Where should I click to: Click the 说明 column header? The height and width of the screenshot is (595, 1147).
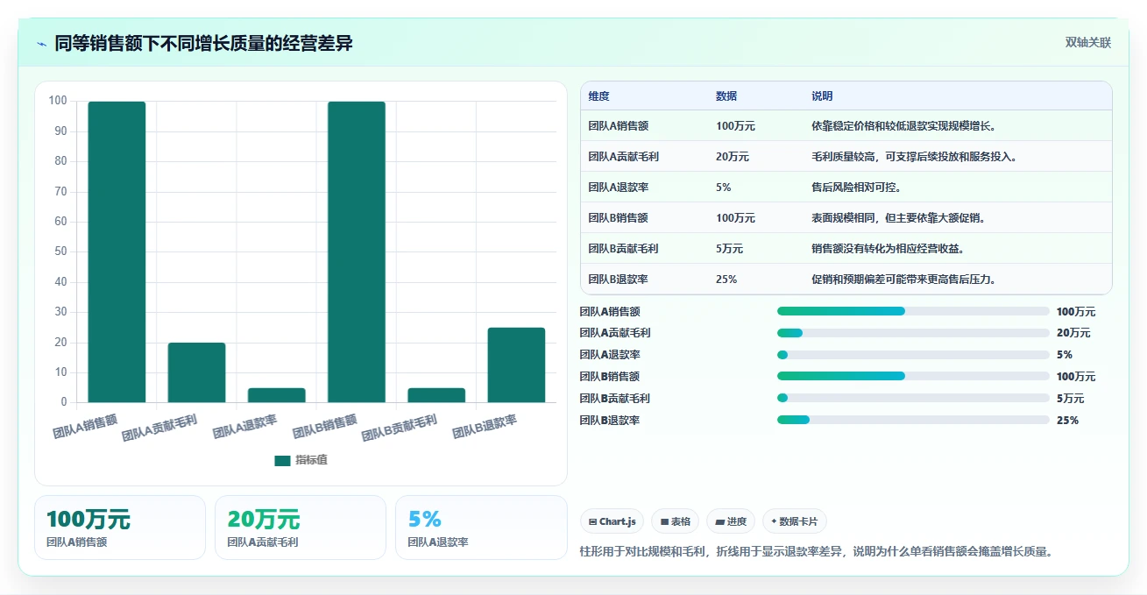click(822, 96)
